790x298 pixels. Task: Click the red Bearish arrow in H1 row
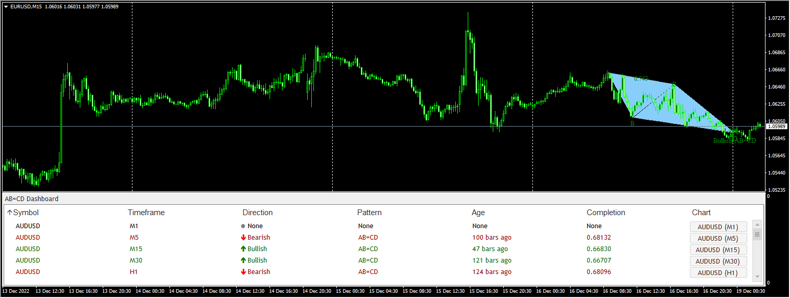[243, 272]
